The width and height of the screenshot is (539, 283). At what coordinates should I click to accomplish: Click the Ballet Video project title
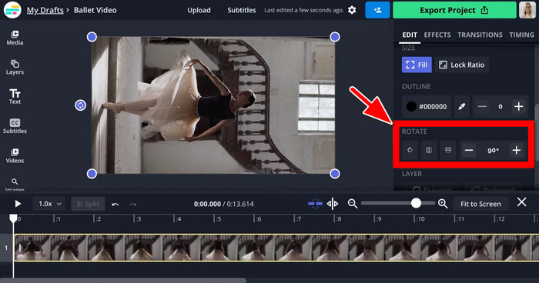[x=95, y=10]
